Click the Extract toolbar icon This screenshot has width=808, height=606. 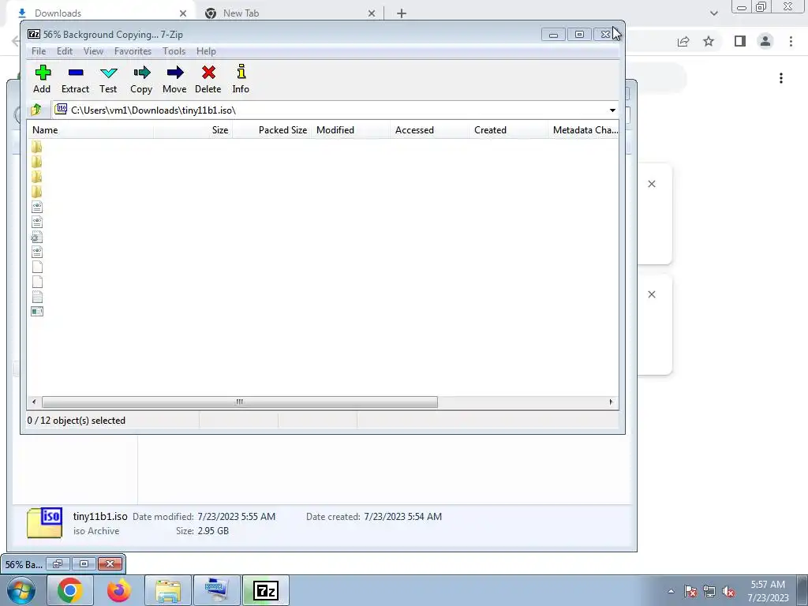[75, 80]
